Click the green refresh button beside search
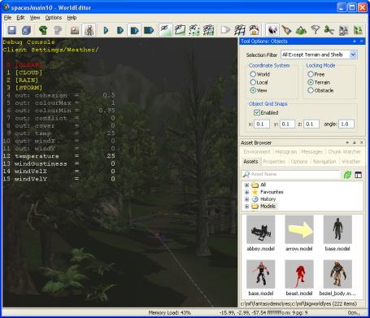This screenshot has width=370, height=318. click(347, 175)
